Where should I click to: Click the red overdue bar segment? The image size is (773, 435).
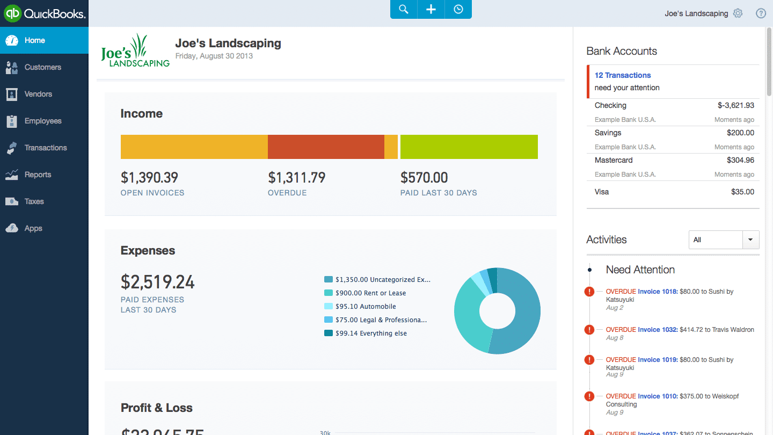326,147
